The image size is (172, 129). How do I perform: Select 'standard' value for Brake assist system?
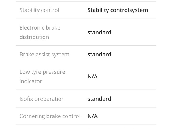(99, 54)
